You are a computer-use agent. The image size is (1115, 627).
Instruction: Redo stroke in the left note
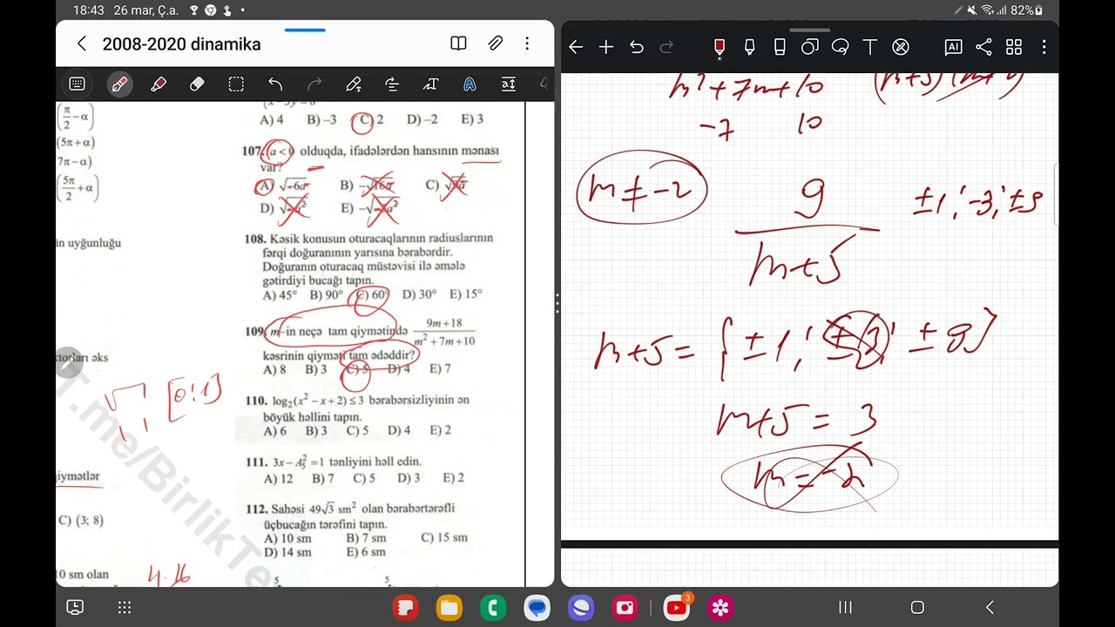click(x=314, y=84)
